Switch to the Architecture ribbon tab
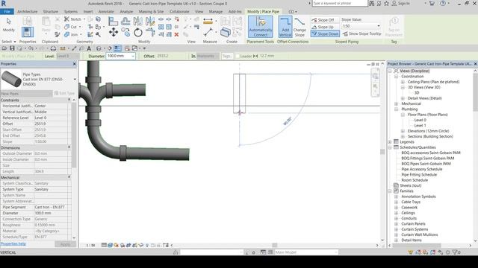The height and width of the screenshot is (268, 478). 27,12
